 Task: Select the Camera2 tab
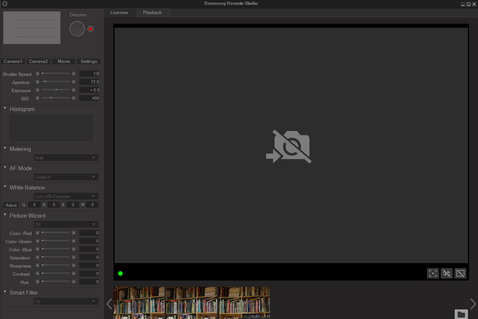pos(38,61)
